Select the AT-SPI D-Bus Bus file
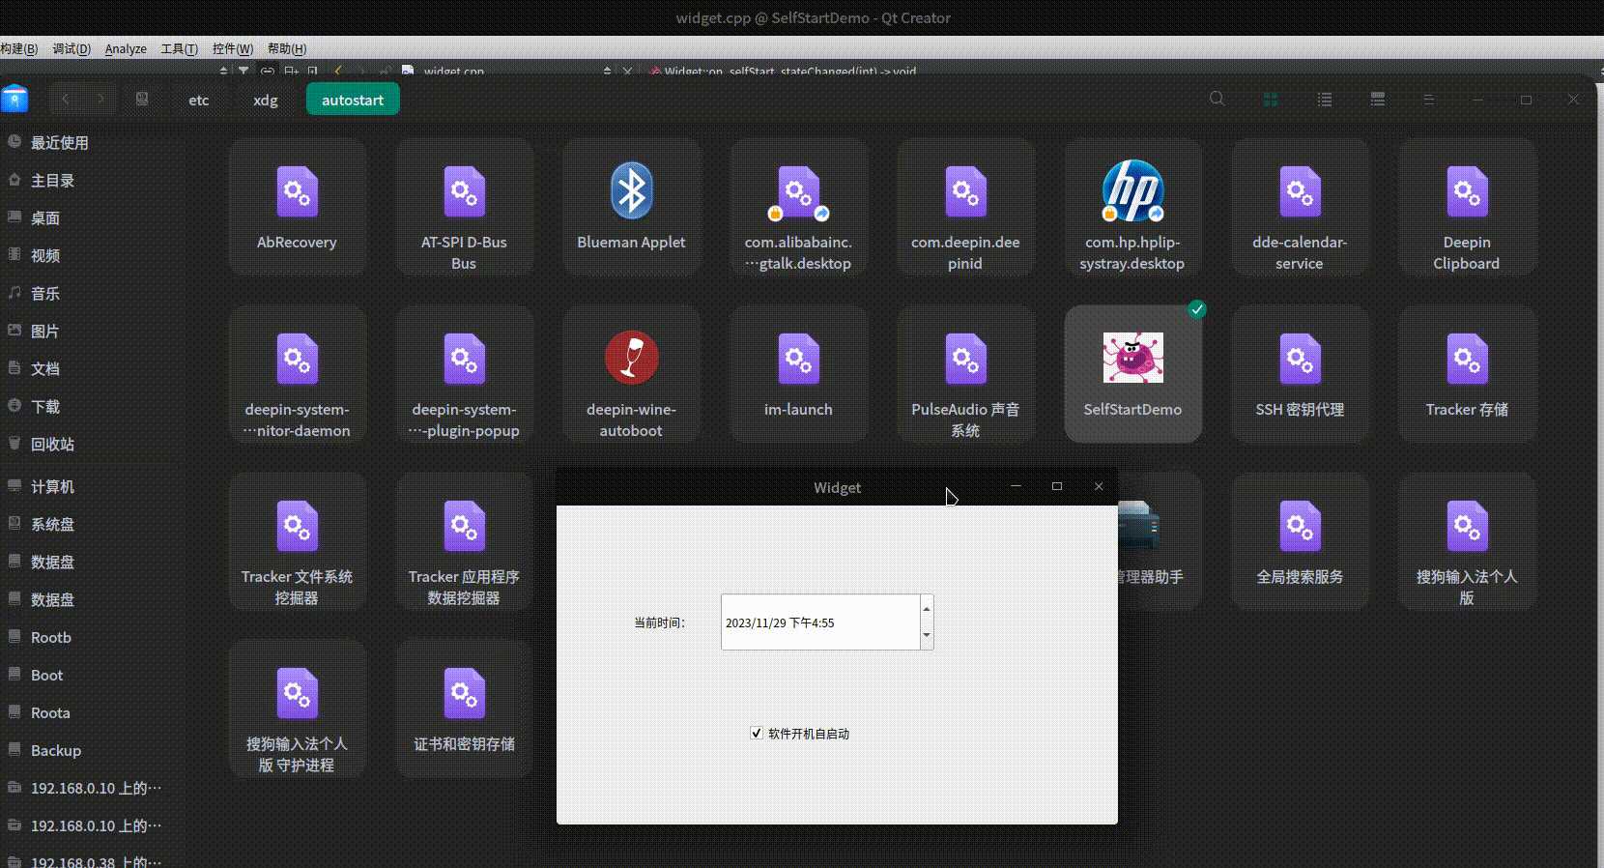Viewport: 1604px width, 868px height. tap(464, 207)
